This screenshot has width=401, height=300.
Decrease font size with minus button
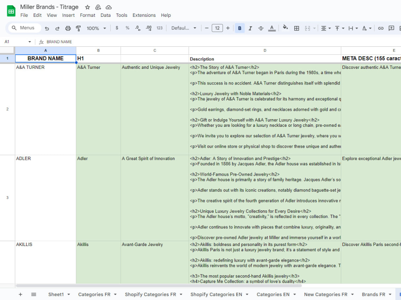(x=207, y=28)
